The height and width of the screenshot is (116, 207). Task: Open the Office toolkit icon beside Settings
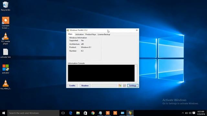(120, 86)
